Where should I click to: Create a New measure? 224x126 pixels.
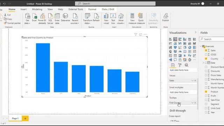[132, 19]
